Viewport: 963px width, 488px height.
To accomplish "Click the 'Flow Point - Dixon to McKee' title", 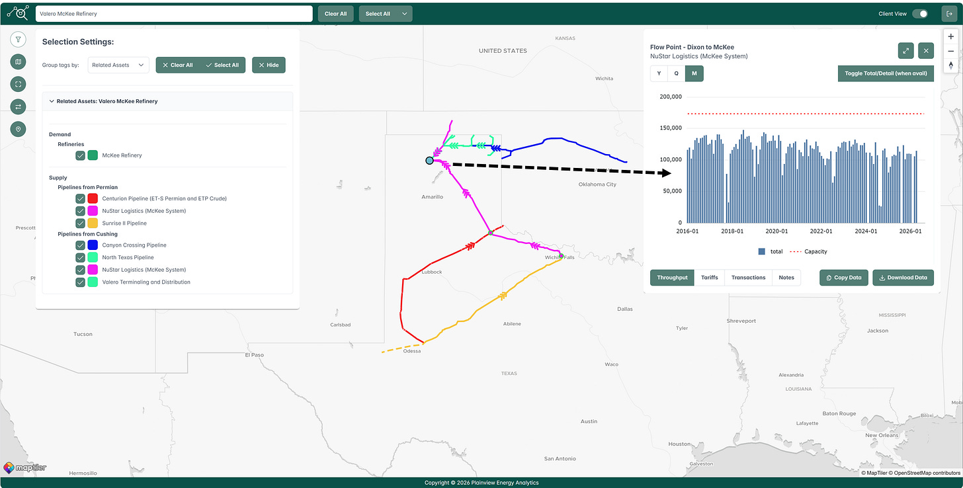I will point(692,48).
